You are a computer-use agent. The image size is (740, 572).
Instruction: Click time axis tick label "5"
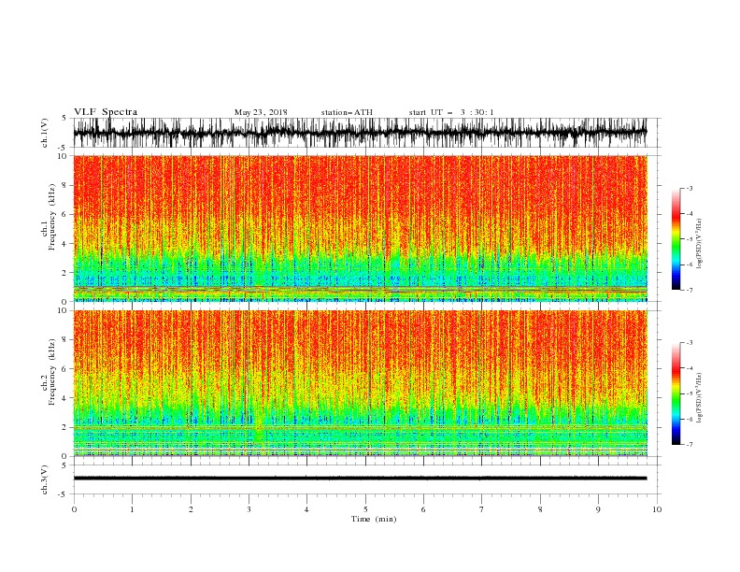(x=365, y=509)
